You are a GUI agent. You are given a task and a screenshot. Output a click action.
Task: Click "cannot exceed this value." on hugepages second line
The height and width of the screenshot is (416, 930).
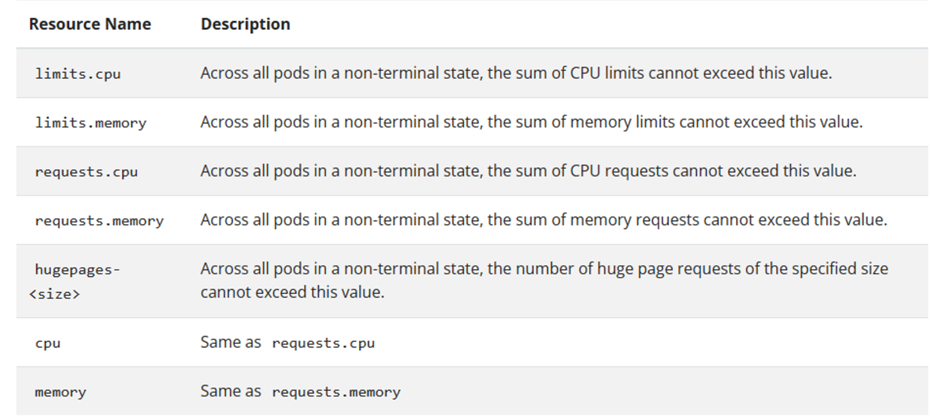click(x=292, y=292)
